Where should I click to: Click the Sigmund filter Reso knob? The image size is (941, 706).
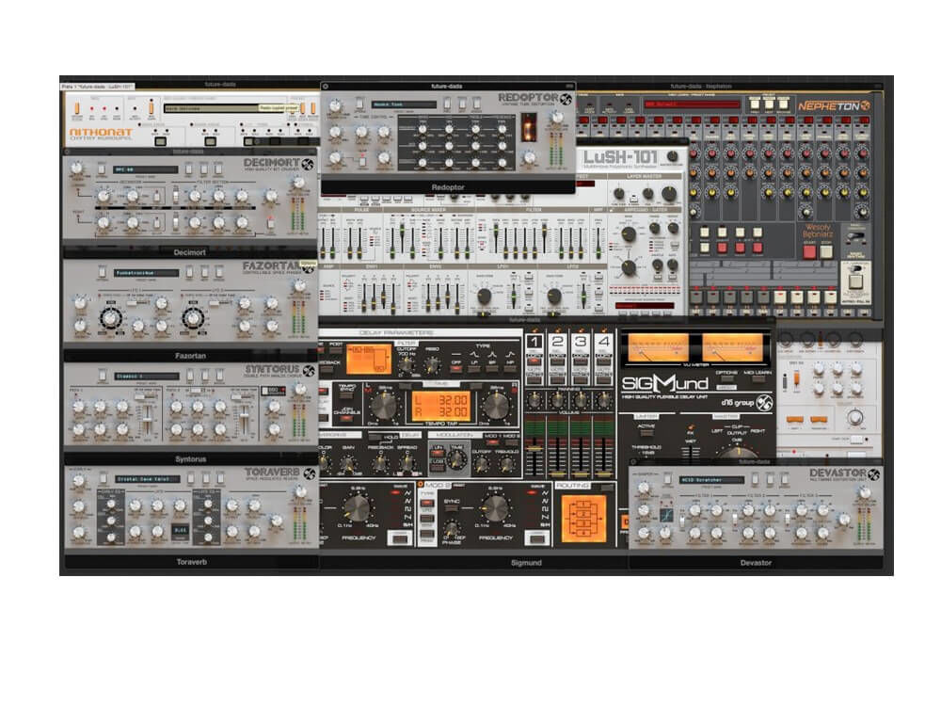tap(432, 364)
